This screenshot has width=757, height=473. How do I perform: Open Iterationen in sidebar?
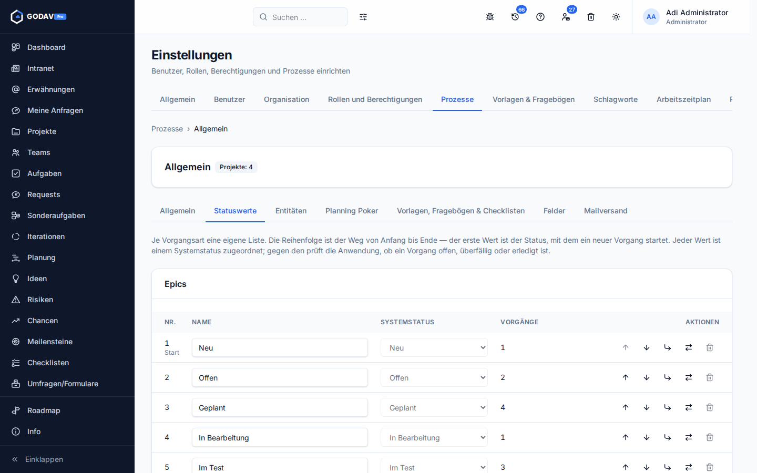coord(67,236)
